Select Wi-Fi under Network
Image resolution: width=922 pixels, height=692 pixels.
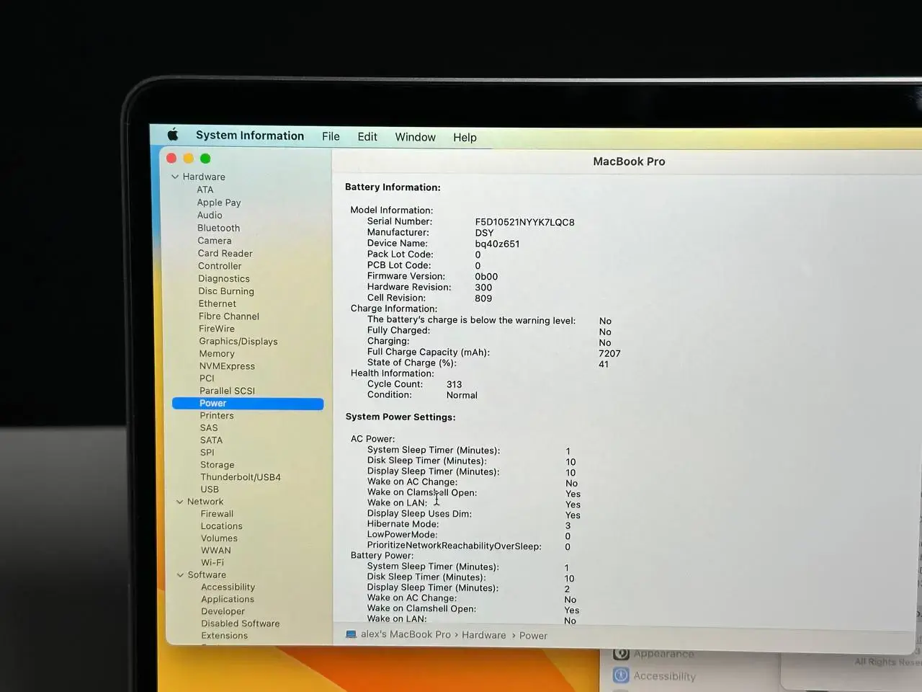click(212, 563)
